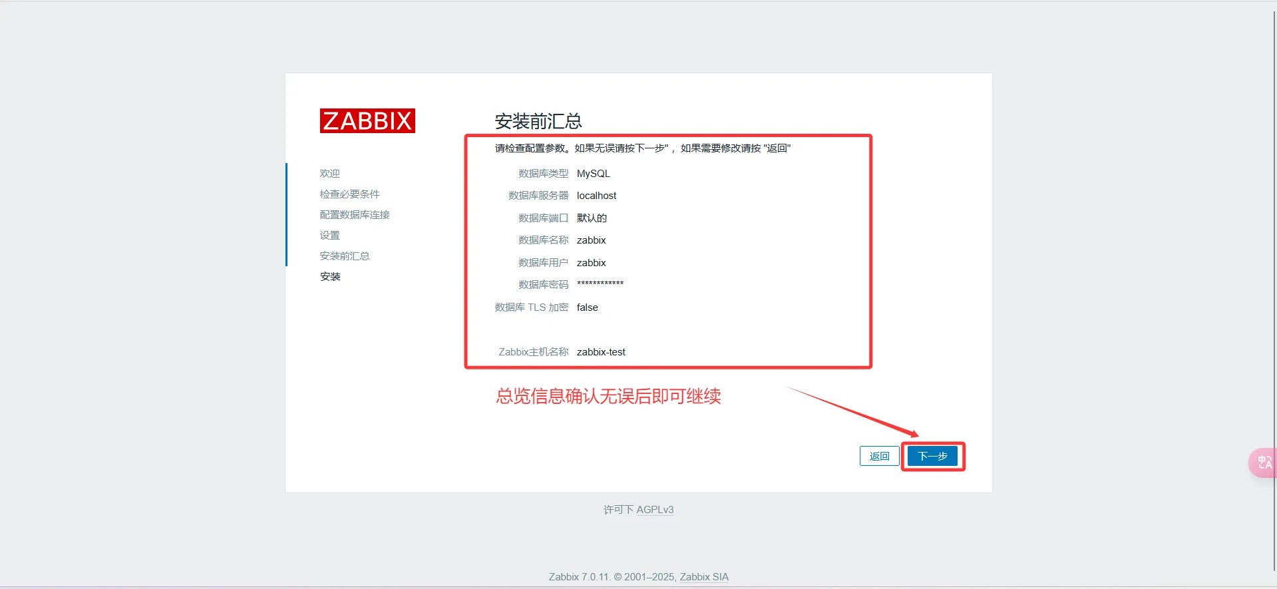This screenshot has height=589, width=1277.
Task: Click the zabbix value beside 数据库名称
Action: pyautogui.click(x=591, y=240)
